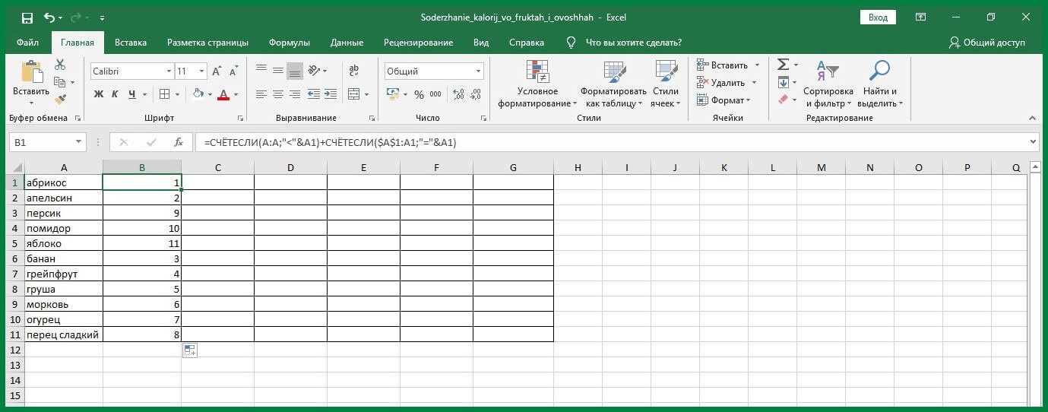Toggle left text alignment
Screen dimensions: 1048x412
point(261,94)
